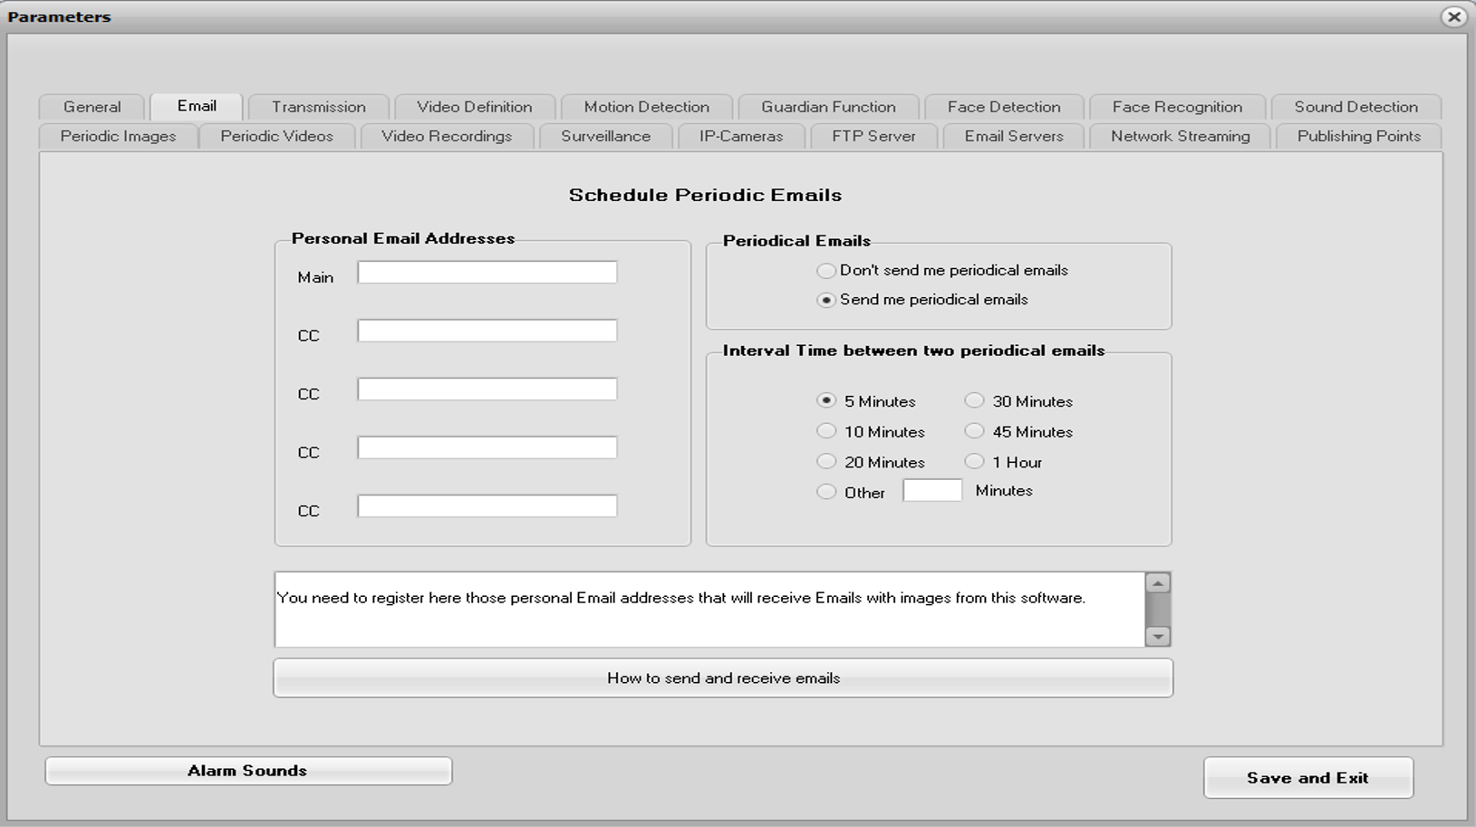Click the Save and Exit button
Viewport: 1476px width, 827px height.
pos(1307,777)
